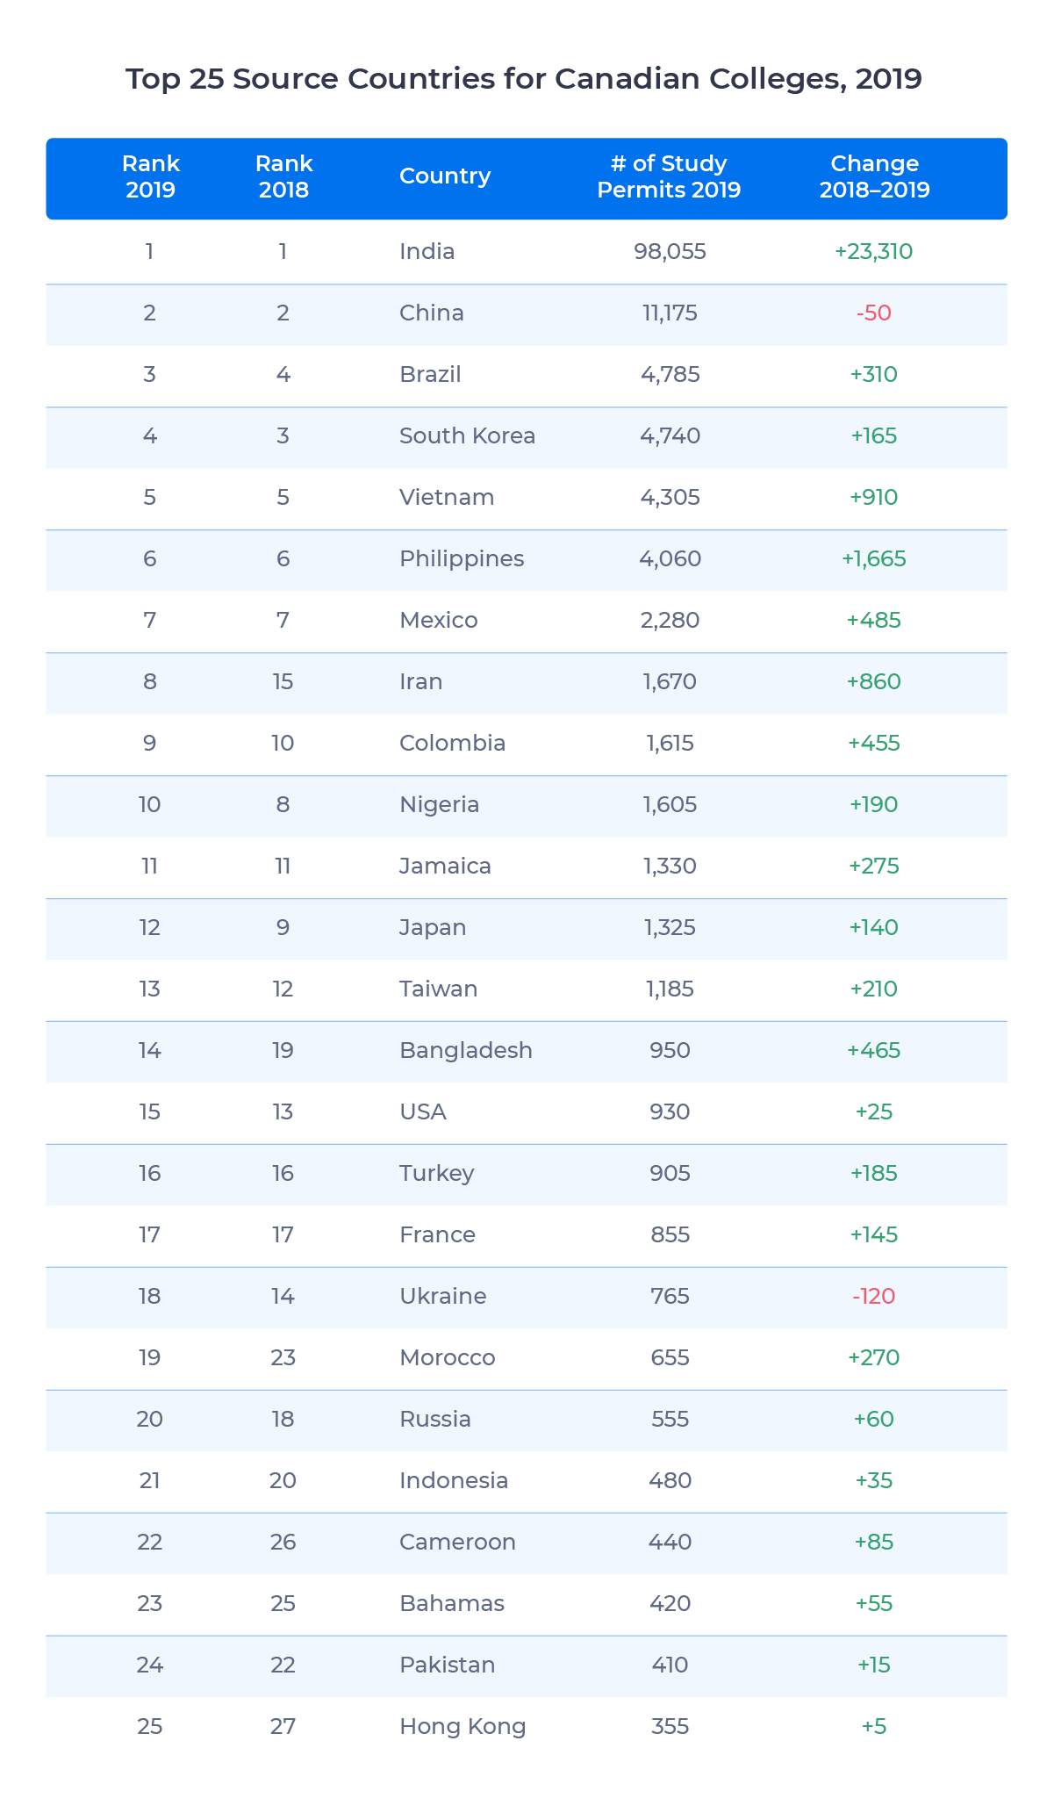Click the # of Study Permits 2019 header
Image resolution: width=1054 pixels, height=1820 pixels.
pos(669,176)
